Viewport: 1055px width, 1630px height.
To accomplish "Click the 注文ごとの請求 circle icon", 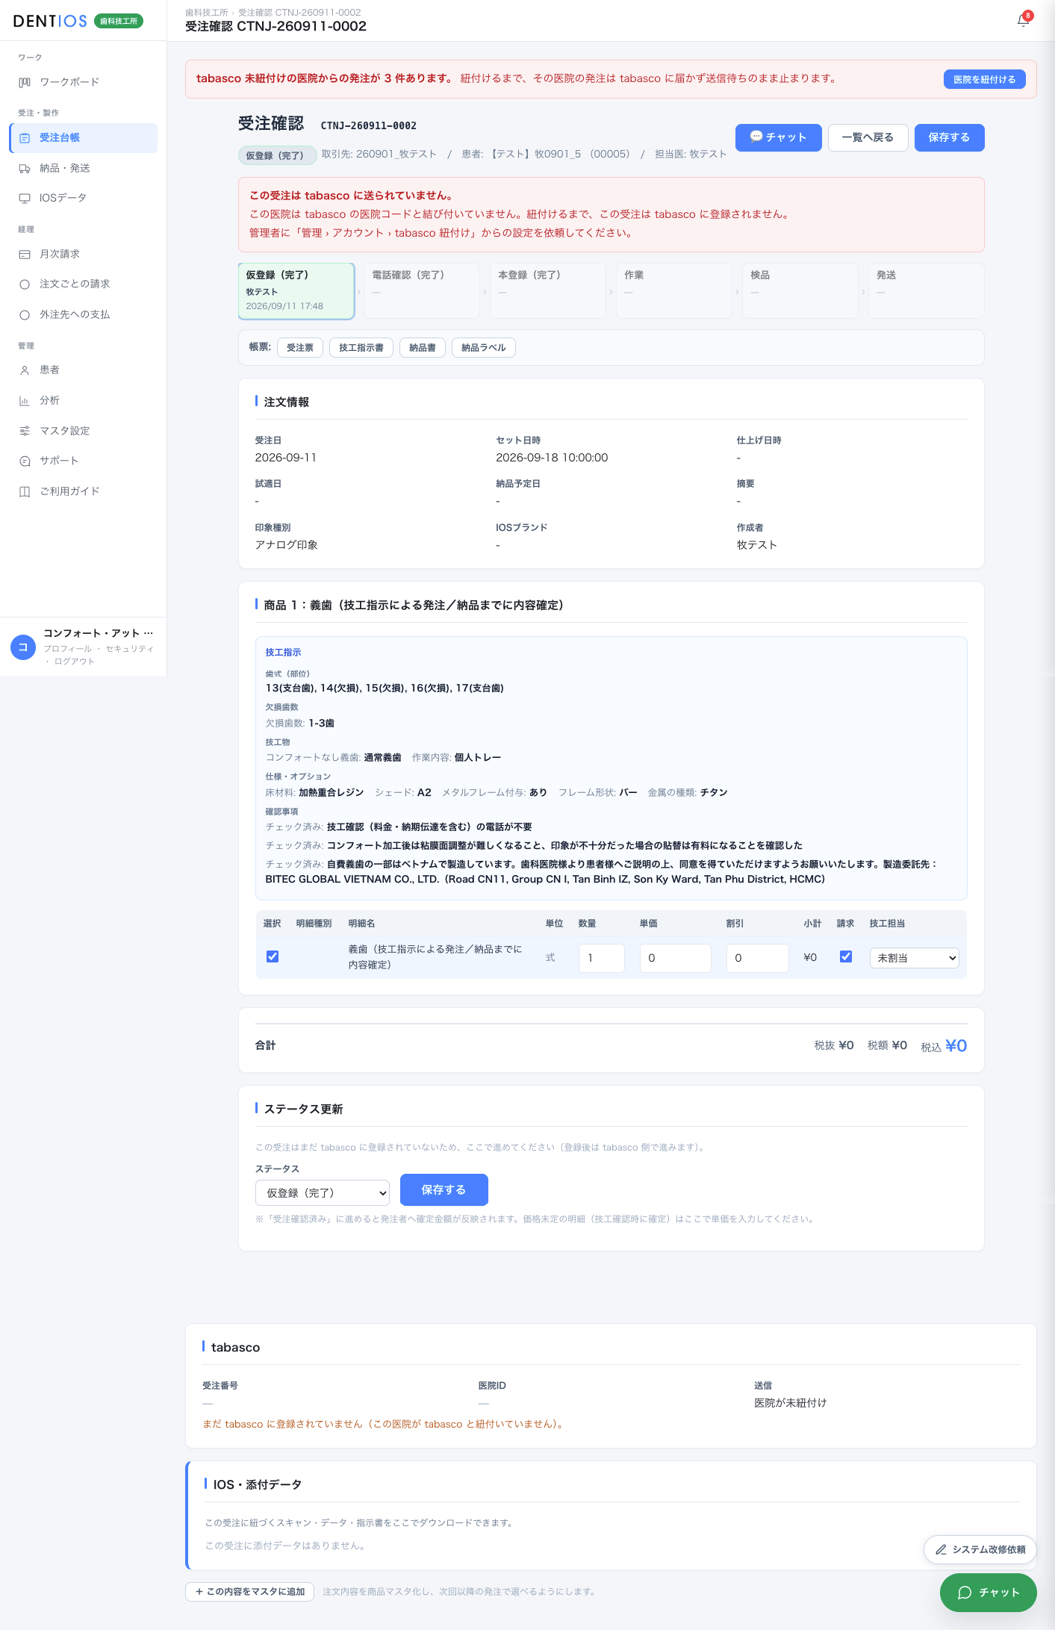I will pos(25,284).
